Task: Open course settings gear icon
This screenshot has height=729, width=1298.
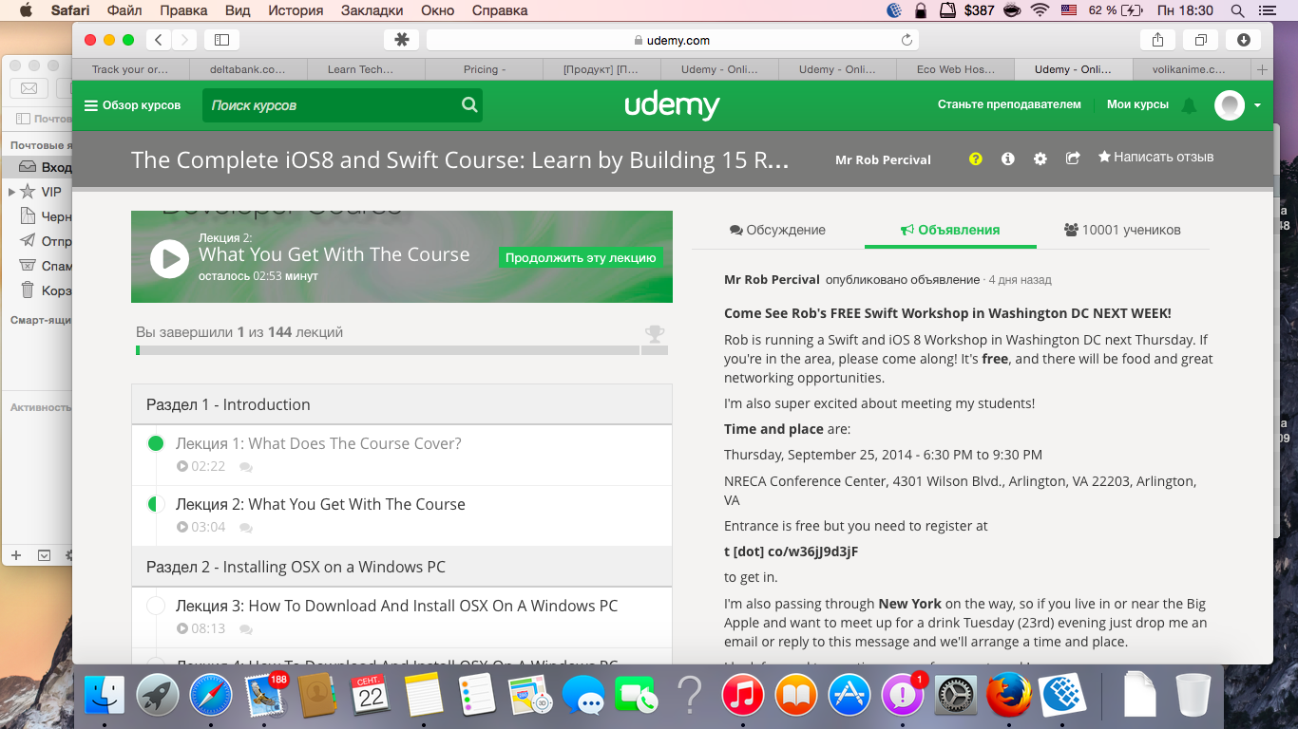Action: [x=1040, y=159]
